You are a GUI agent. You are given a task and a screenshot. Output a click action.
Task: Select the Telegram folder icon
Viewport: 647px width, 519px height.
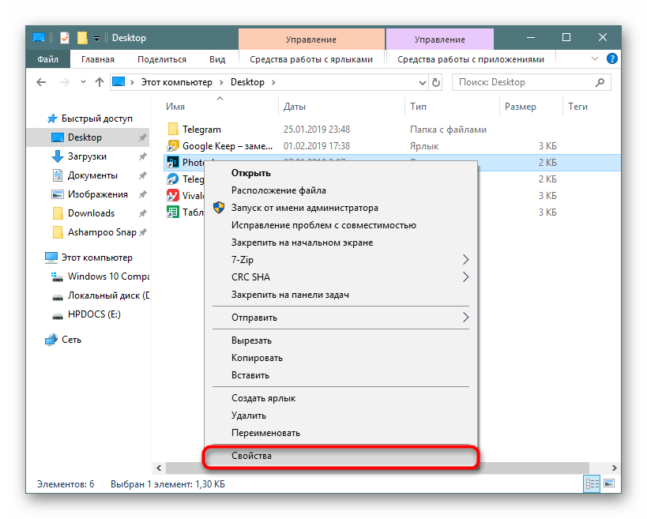(173, 130)
